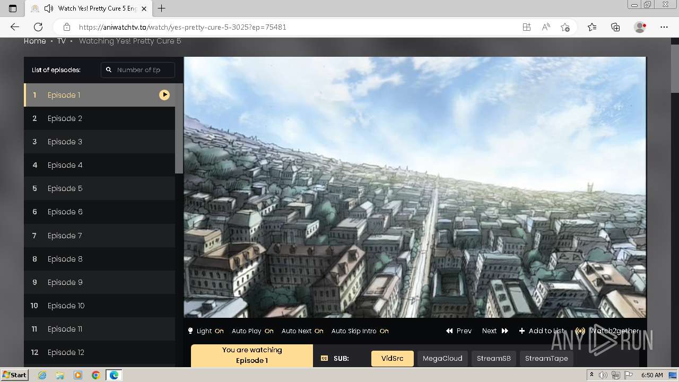Select the StreamTape server
The height and width of the screenshot is (382, 679).
click(546, 359)
